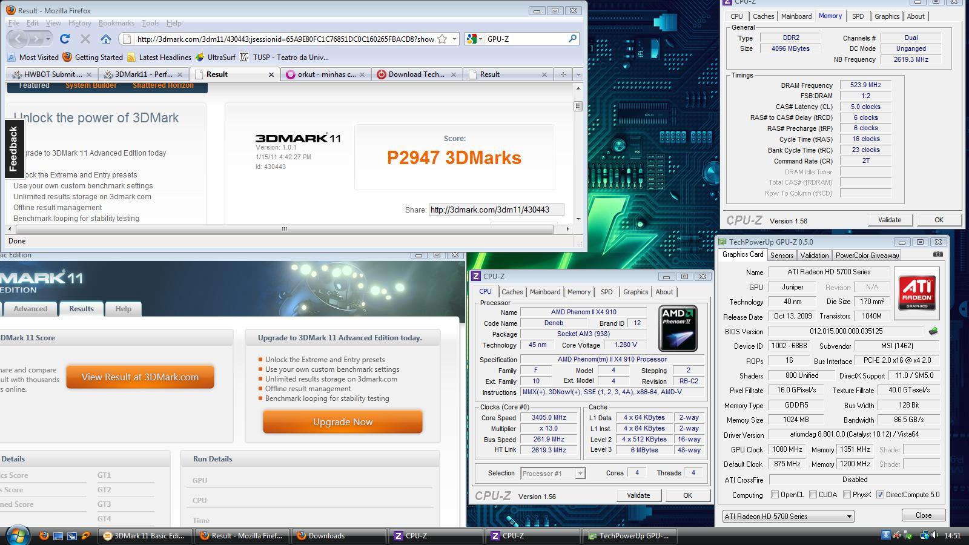Image resolution: width=969 pixels, height=545 pixels.
Task: Toggle the OpenCL checkbox in GPU-Z
Action: pyautogui.click(x=775, y=495)
